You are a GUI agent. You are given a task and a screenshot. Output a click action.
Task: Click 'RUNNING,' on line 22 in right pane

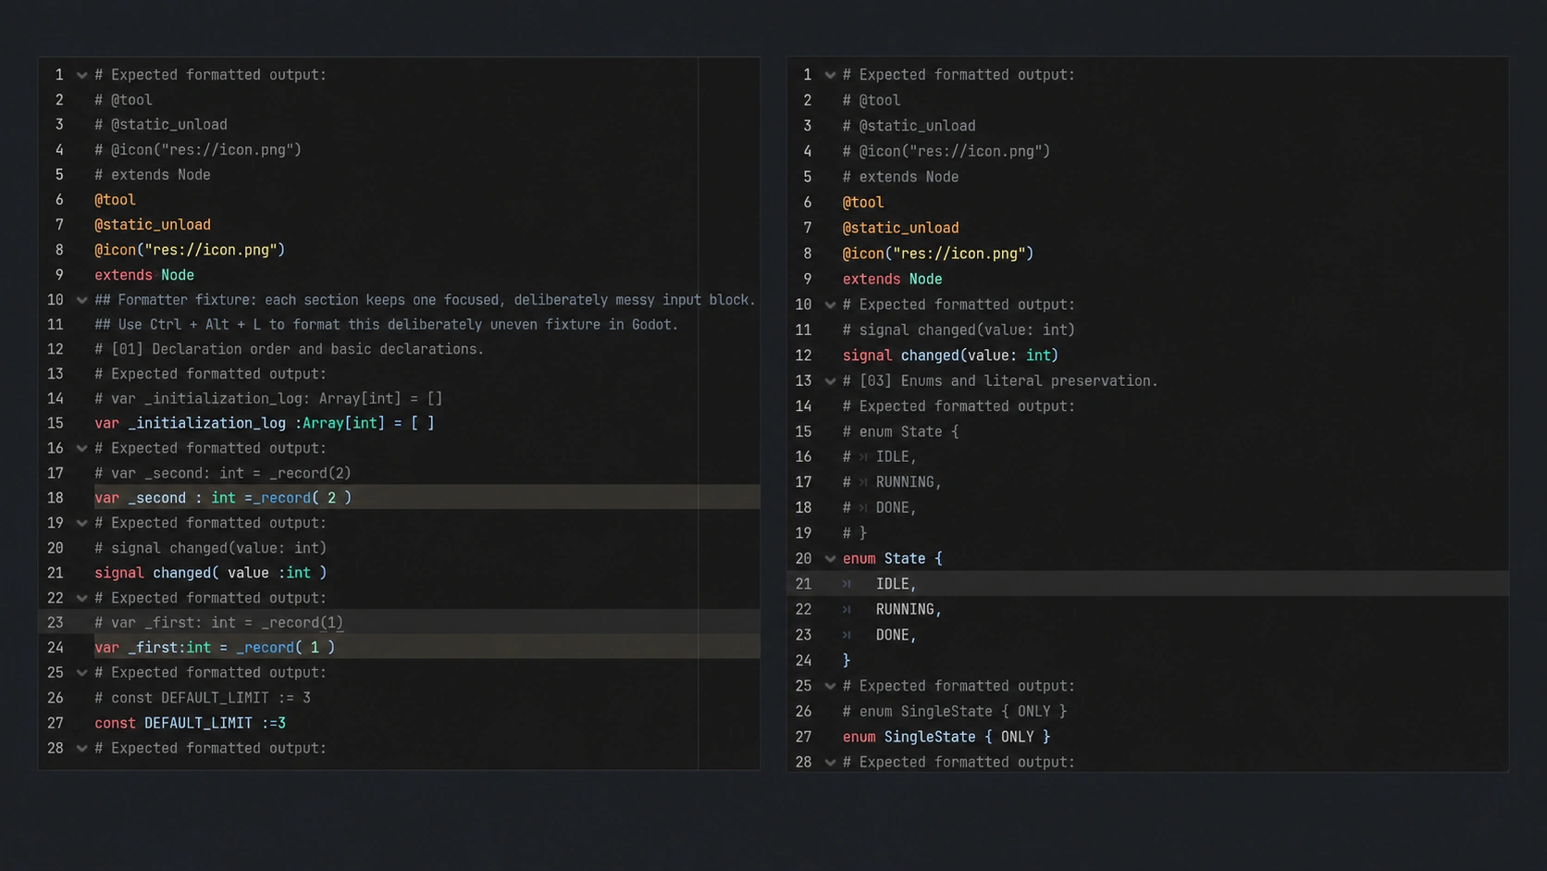point(909,609)
